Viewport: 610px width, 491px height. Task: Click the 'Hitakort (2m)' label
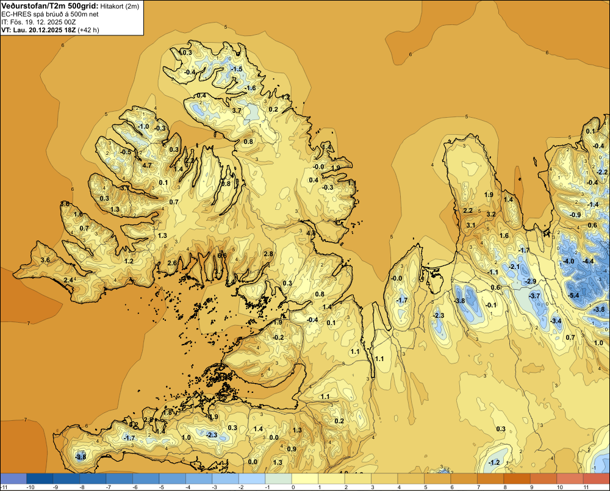click(x=120, y=6)
